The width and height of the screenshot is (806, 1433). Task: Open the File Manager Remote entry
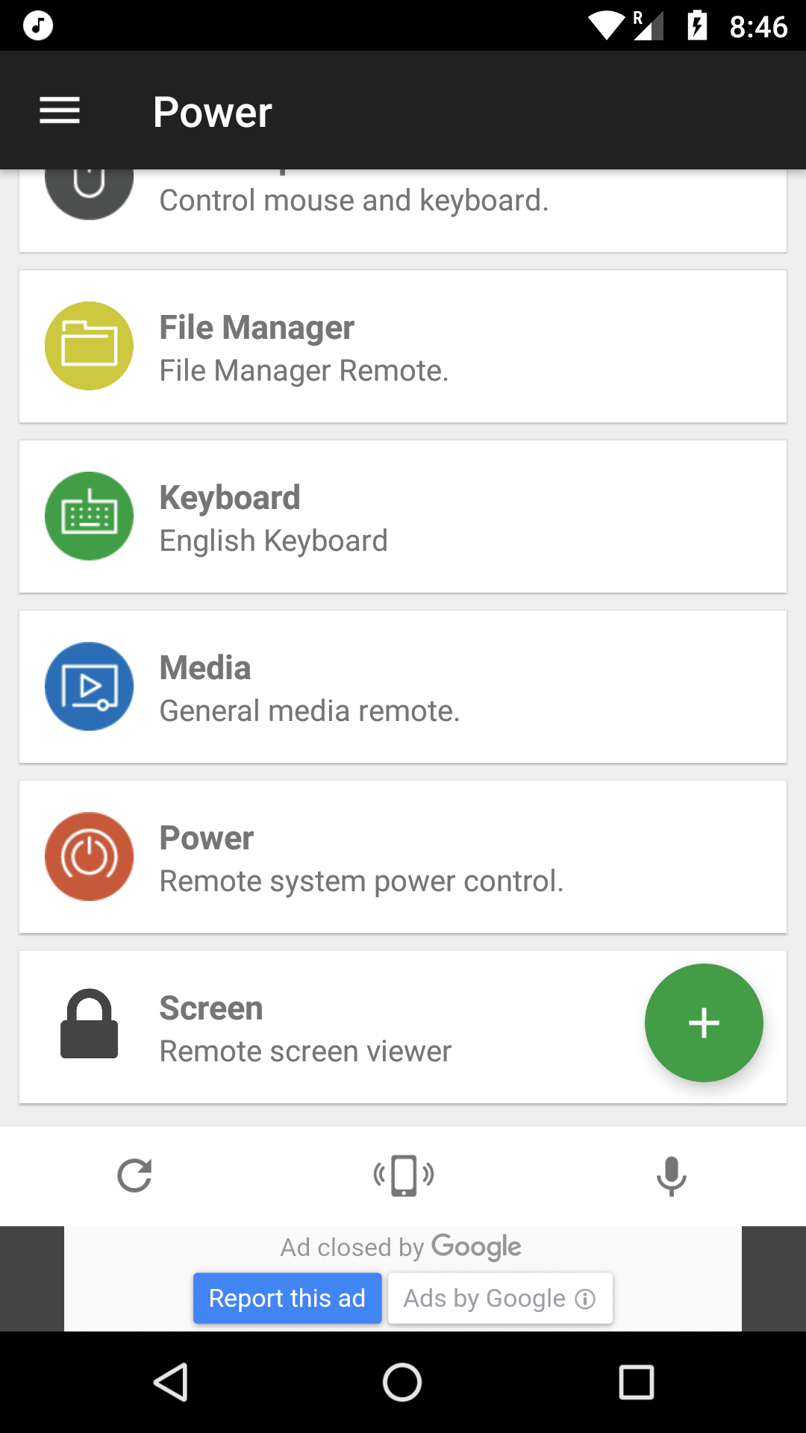click(x=403, y=346)
